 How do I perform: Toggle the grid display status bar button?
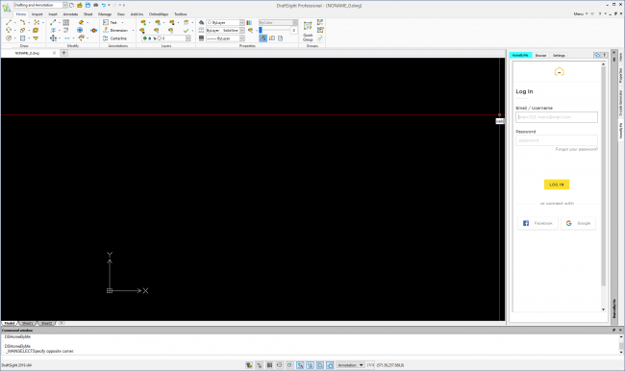click(269, 365)
